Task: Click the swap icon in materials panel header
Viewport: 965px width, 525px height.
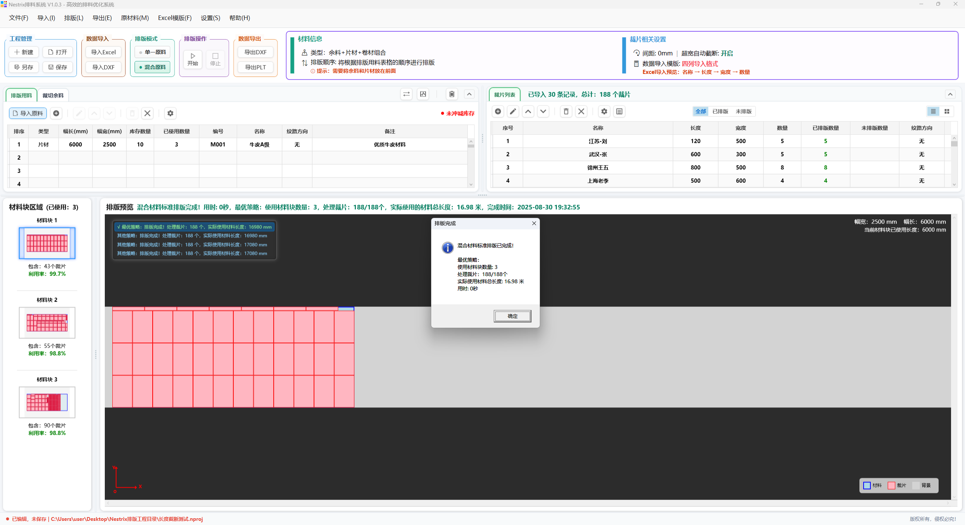Action: click(406, 94)
